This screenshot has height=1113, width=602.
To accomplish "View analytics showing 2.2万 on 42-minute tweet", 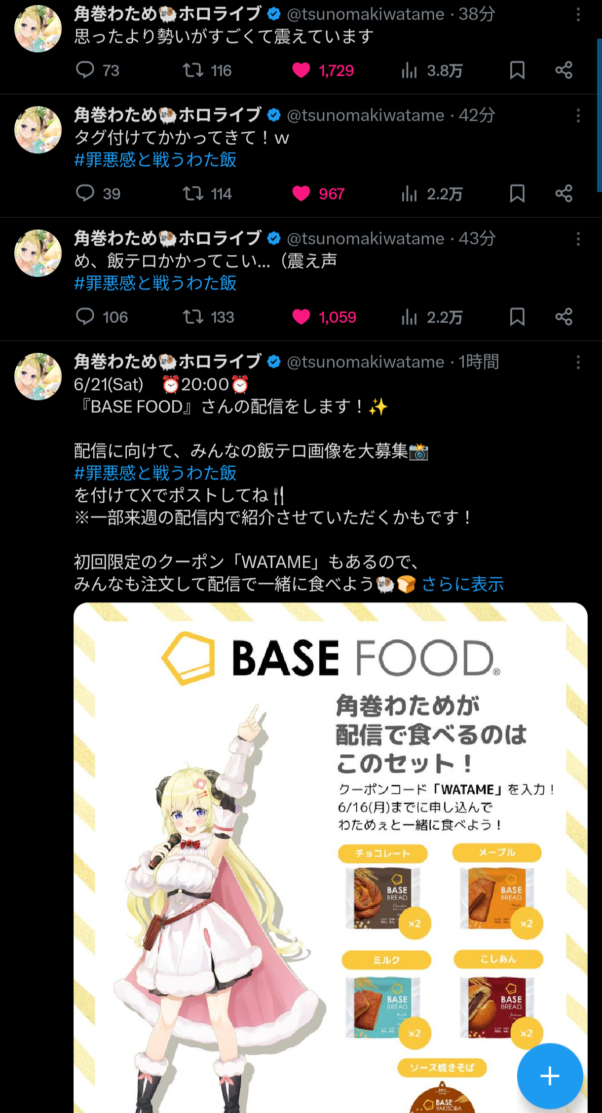I will pyautogui.click(x=432, y=194).
